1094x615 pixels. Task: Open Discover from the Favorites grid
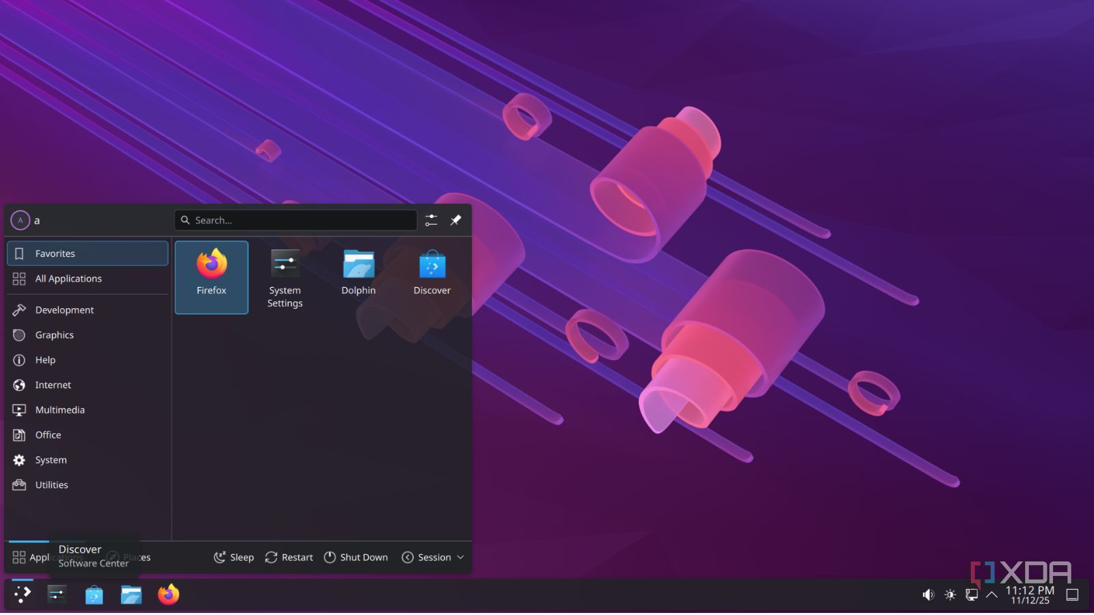coord(431,277)
